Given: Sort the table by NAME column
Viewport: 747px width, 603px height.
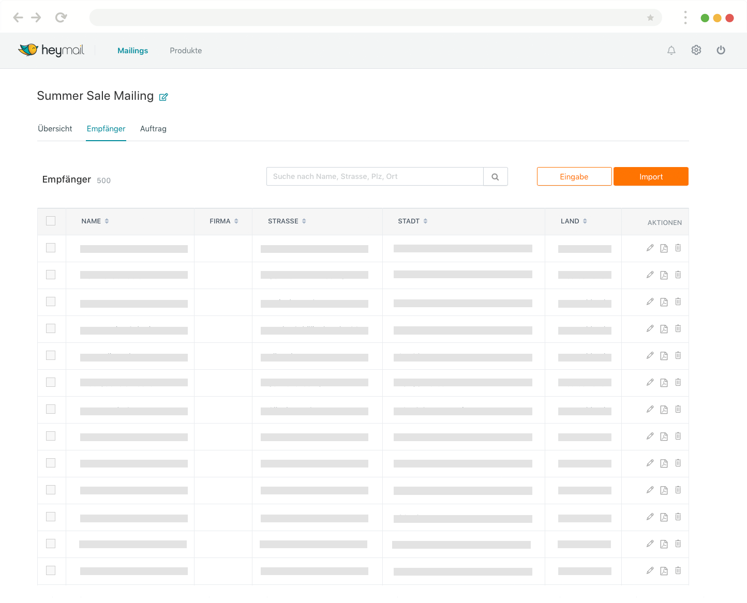Looking at the screenshot, I should point(107,221).
